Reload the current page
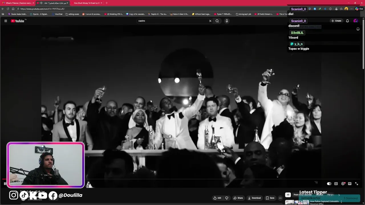365x205 pixels. [x=8, y=9]
